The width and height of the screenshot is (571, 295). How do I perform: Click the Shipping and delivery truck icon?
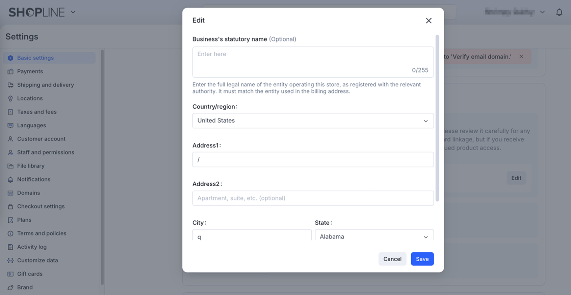(x=10, y=85)
